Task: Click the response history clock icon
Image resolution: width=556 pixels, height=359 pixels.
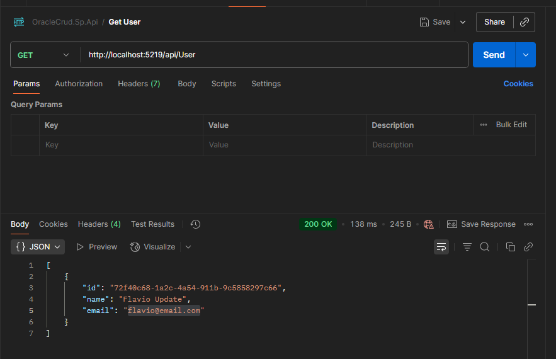Action: pos(195,224)
